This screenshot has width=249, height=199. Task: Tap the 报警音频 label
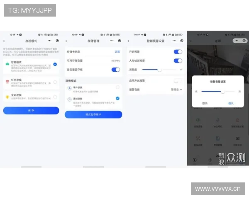[134, 90]
